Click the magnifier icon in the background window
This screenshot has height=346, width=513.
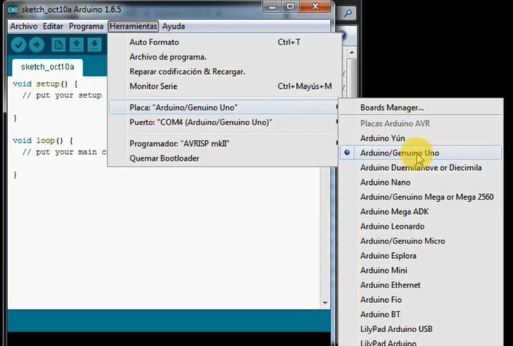click(348, 13)
